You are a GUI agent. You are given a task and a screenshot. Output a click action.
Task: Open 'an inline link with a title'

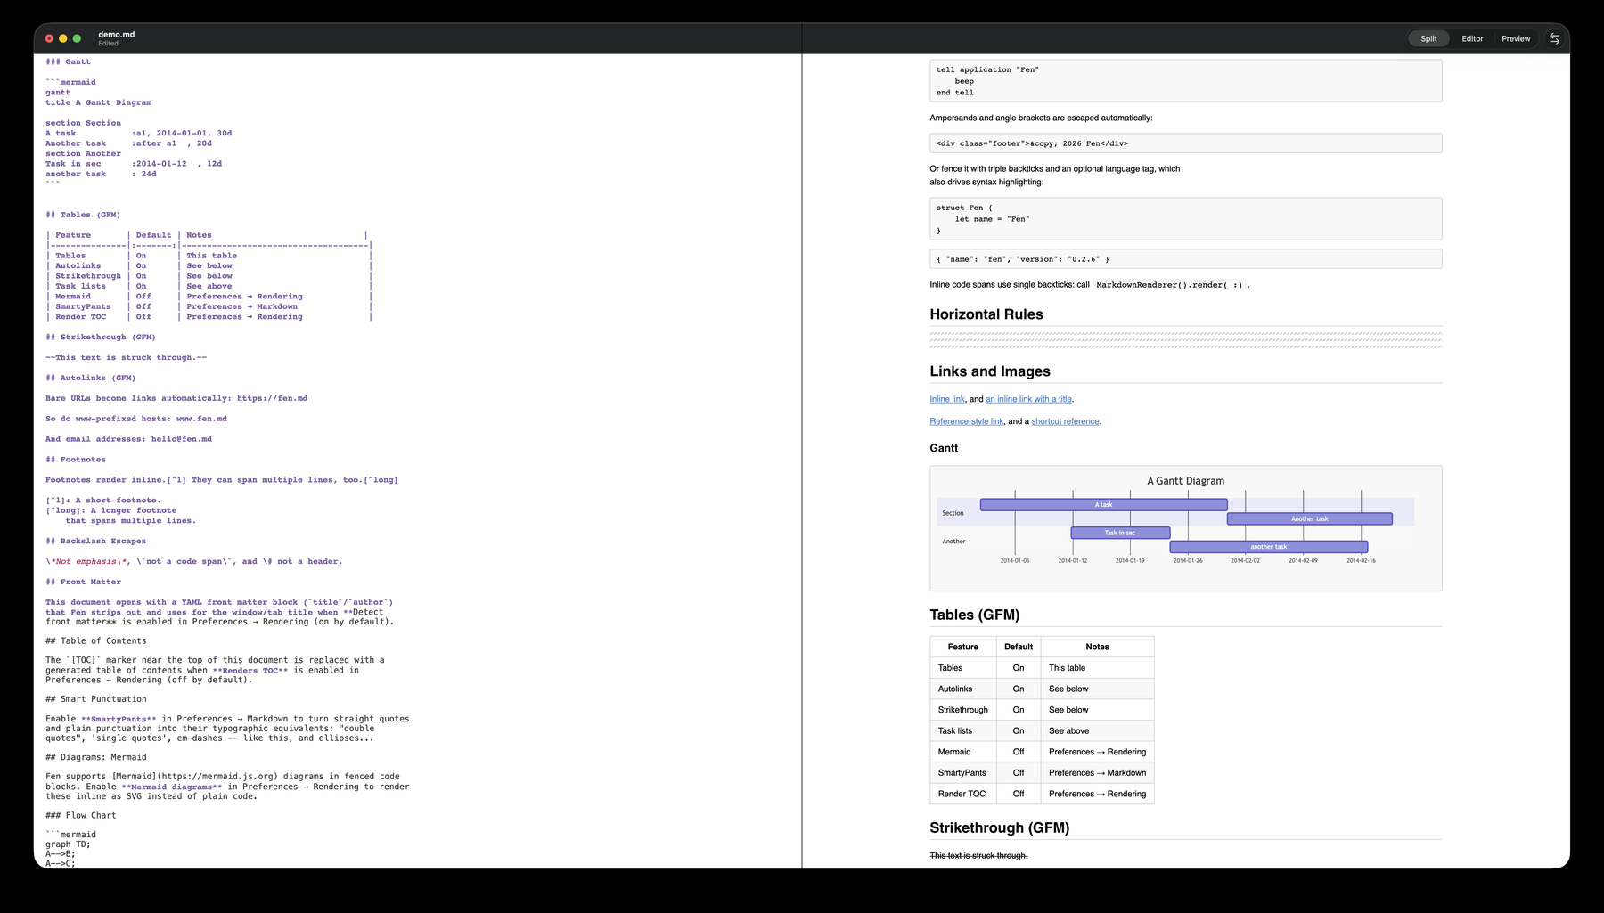click(1028, 399)
